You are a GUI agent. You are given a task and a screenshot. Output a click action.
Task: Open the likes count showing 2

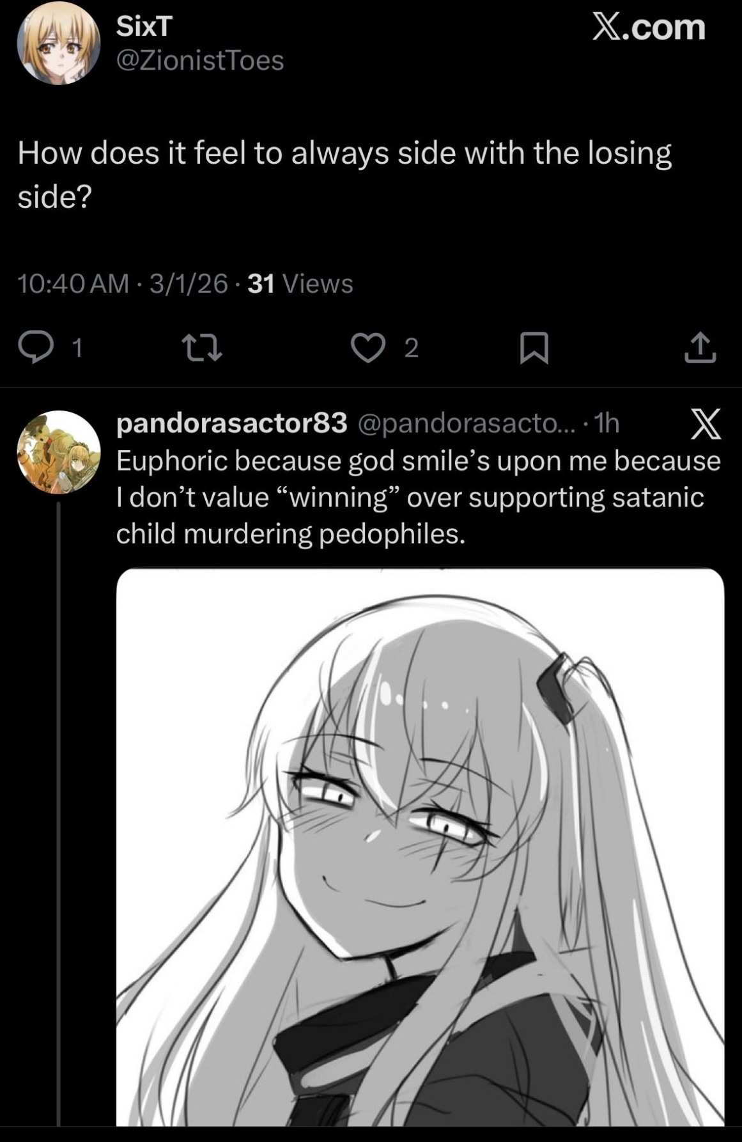coord(412,347)
